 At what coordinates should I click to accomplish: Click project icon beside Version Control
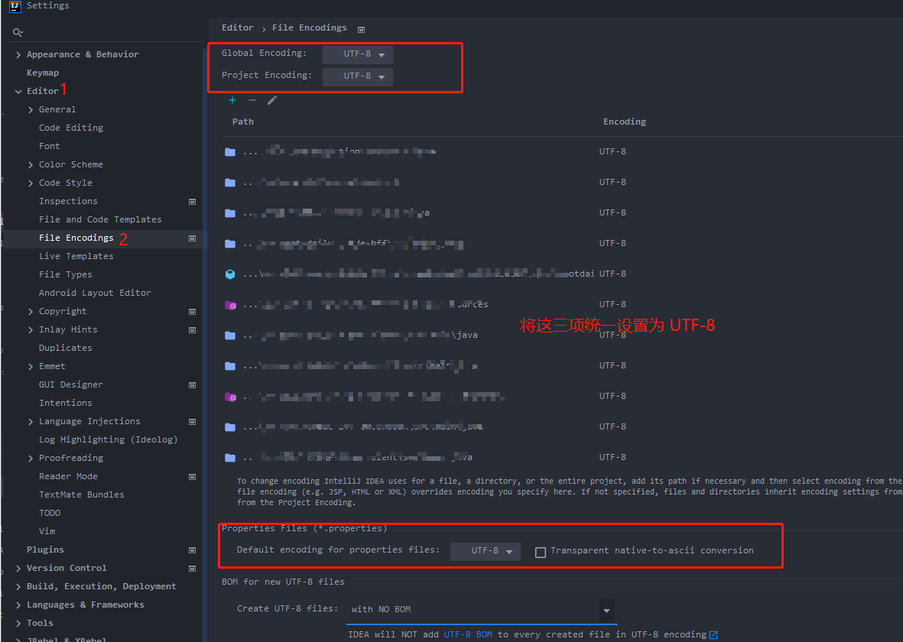click(193, 569)
